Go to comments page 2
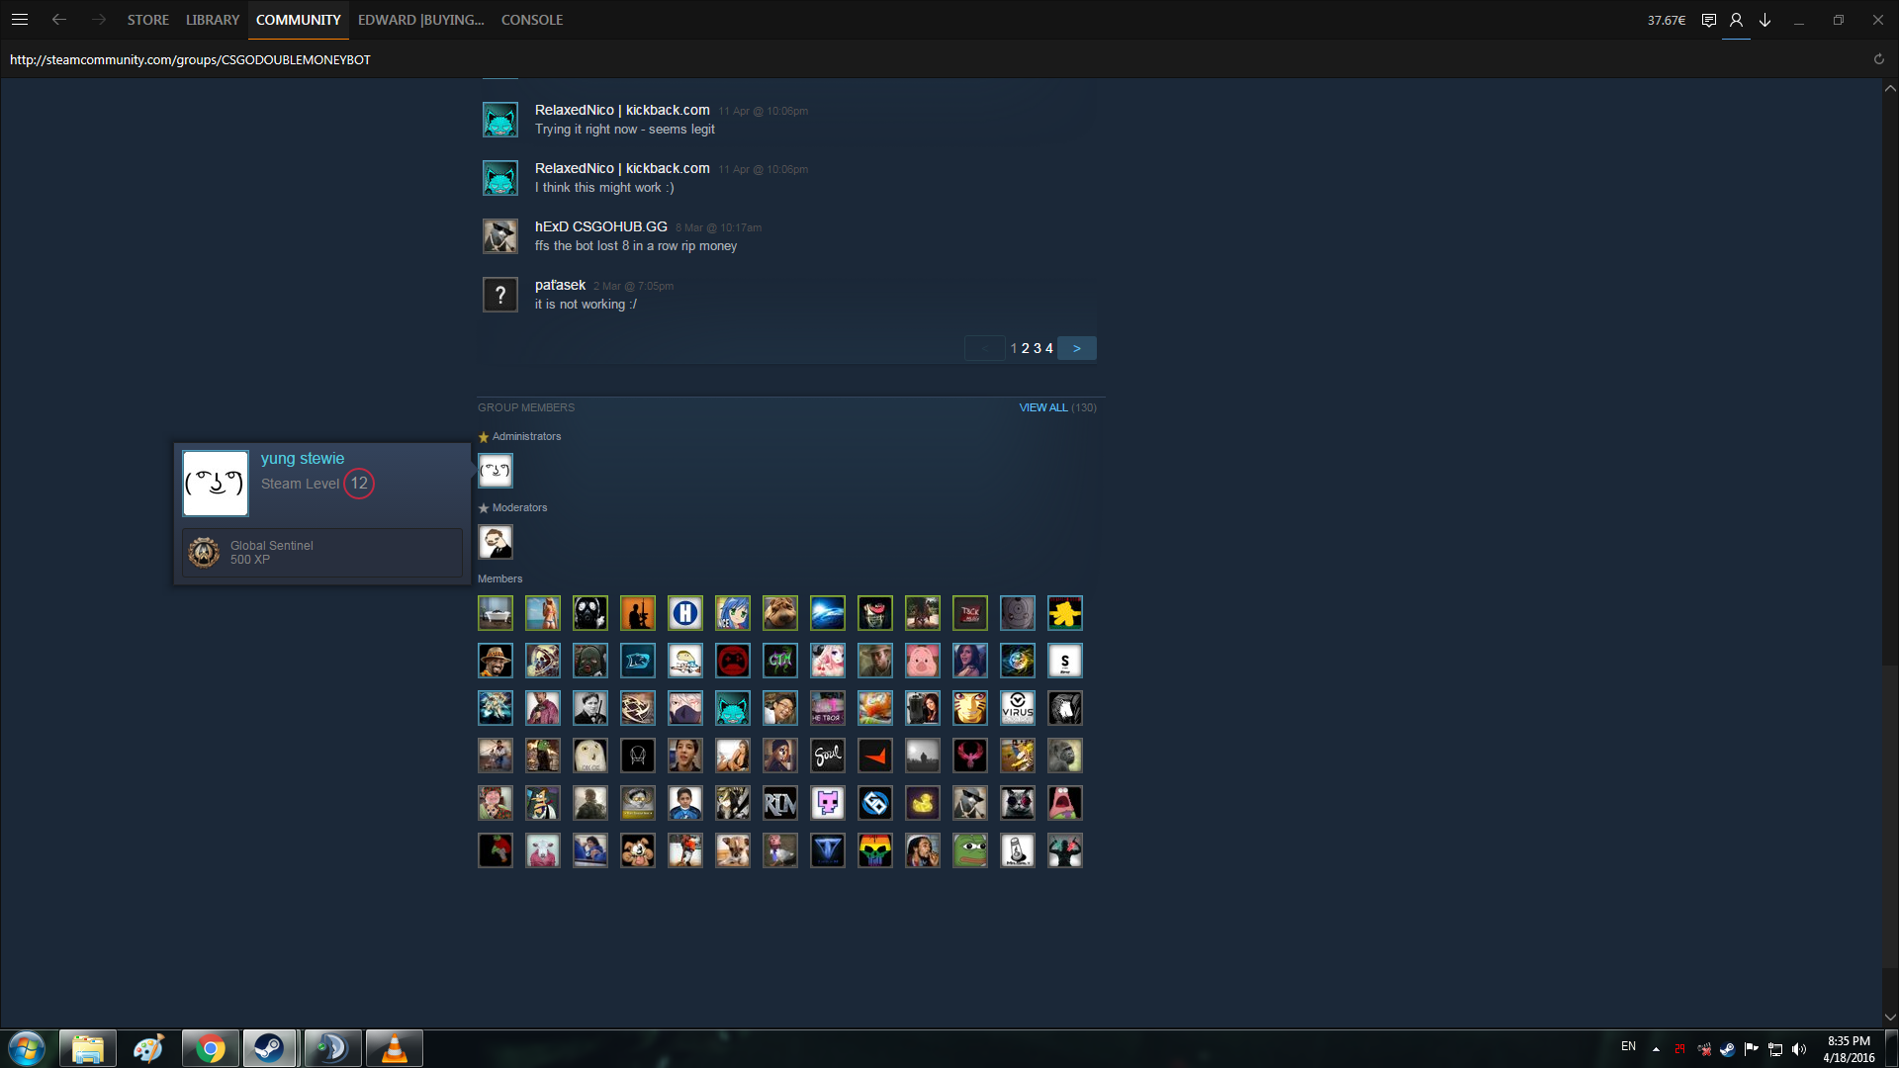 [1026, 348]
